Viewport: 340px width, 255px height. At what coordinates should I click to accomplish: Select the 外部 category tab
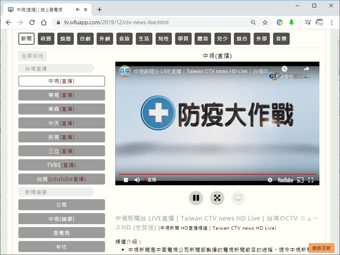pos(262,39)
